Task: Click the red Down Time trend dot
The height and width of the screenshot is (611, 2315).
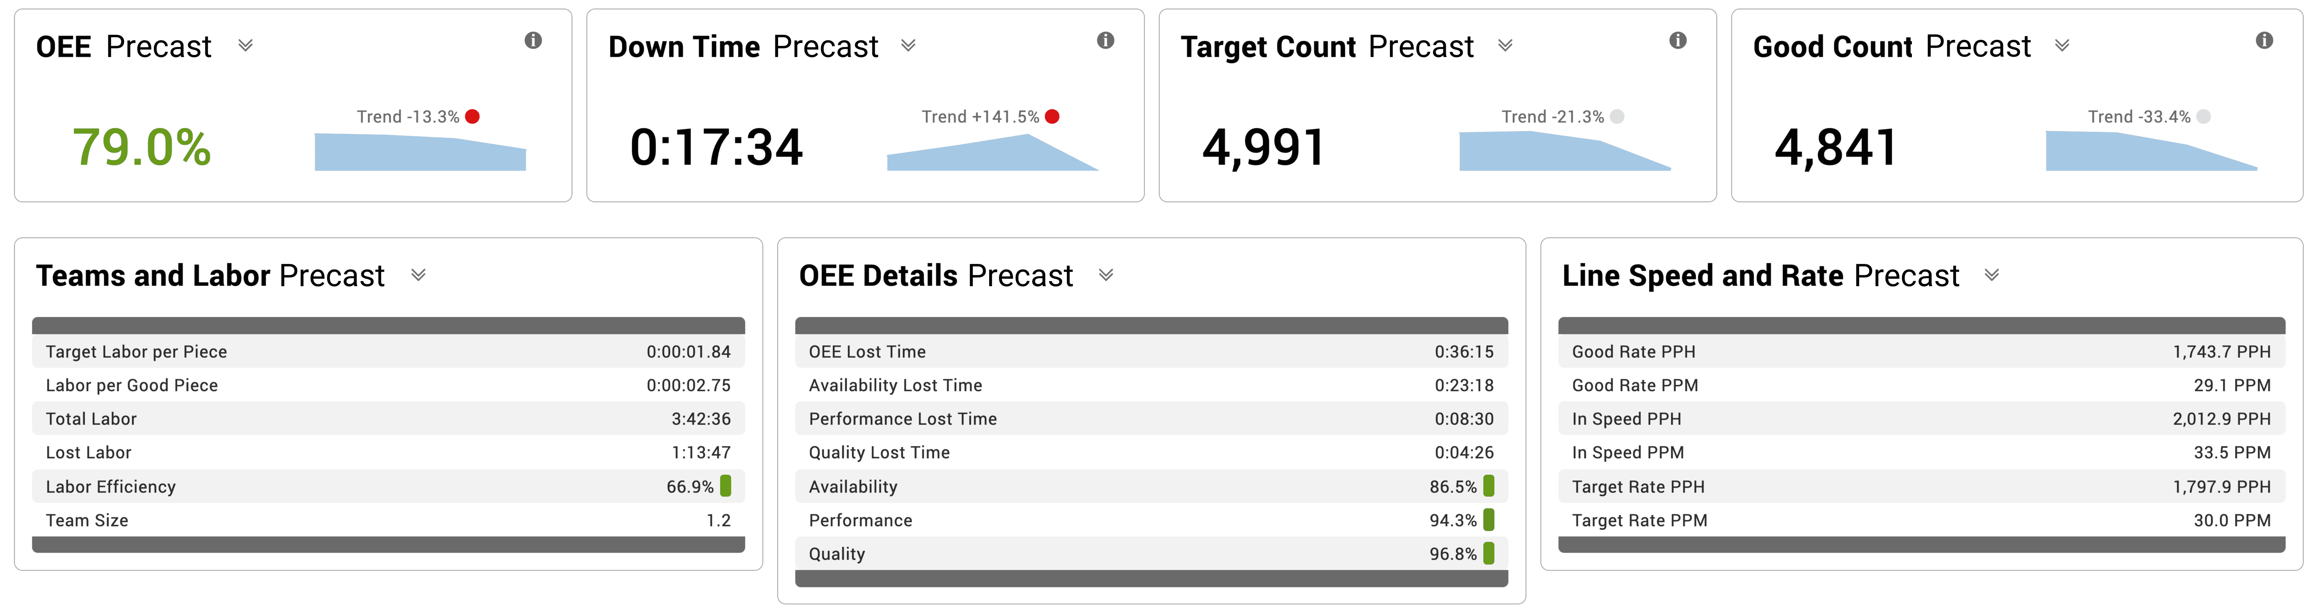Action: point(1053,117)
